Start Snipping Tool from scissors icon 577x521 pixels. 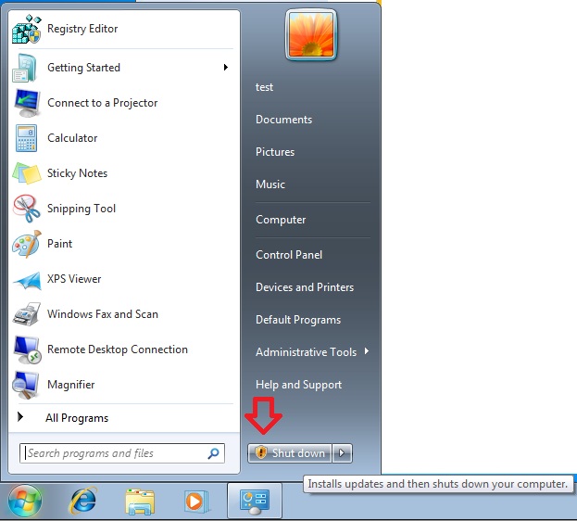pos(26,209)
